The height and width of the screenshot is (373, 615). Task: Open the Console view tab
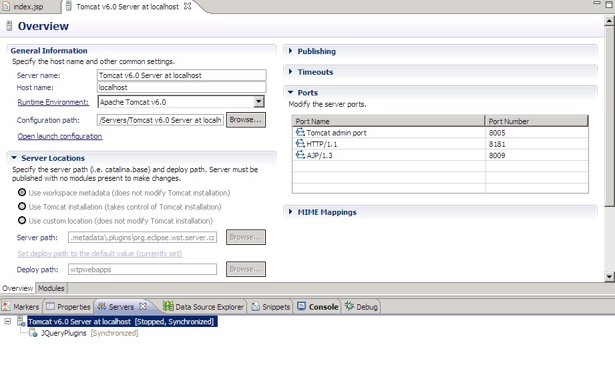318,306
